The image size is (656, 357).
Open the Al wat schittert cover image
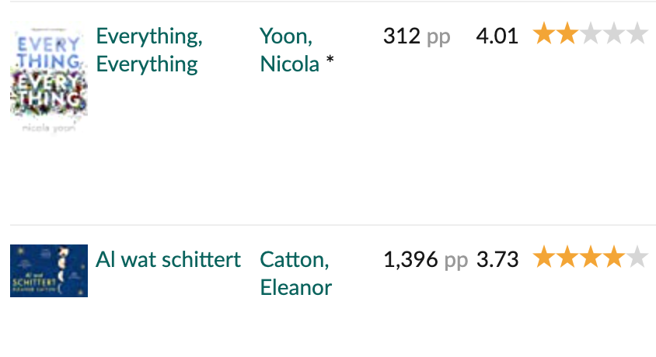[48, 271]
